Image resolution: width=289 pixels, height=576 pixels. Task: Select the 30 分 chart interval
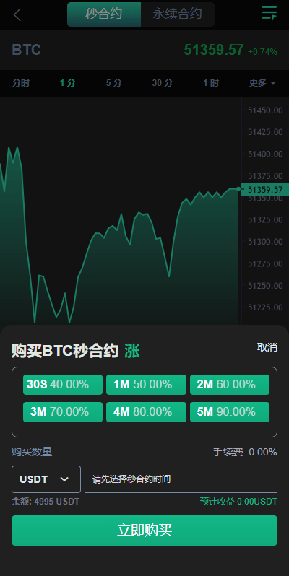click(x=163, y=83)
